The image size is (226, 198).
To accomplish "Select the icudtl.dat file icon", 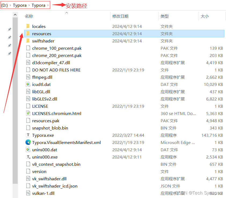I will pyautogui.click(x=28, y=84).
